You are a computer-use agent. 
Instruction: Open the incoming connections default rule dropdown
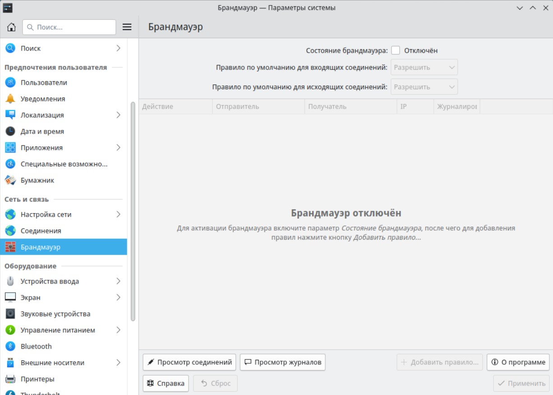[424, 67]
